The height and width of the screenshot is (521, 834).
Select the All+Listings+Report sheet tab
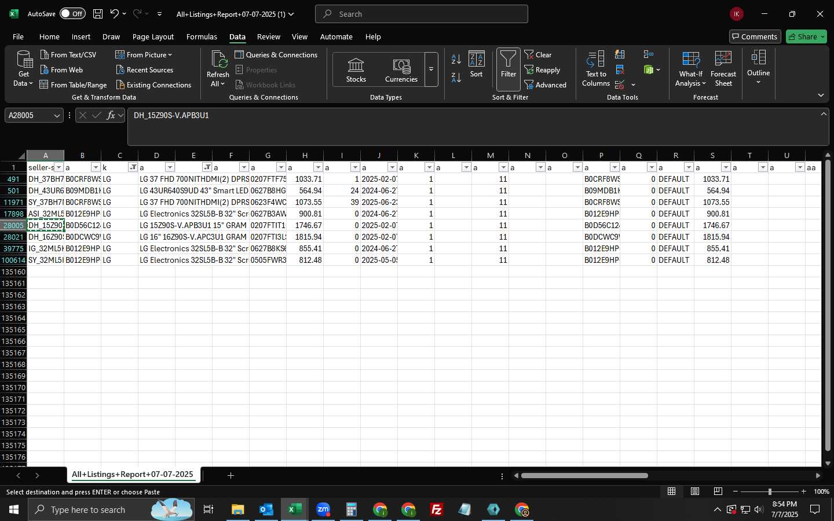(x=133, y=475)
